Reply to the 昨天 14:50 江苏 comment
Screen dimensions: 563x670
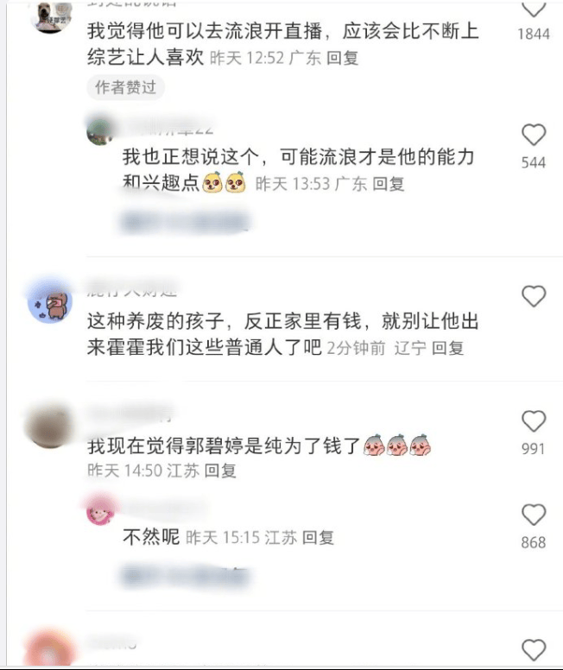coord(219,471)
